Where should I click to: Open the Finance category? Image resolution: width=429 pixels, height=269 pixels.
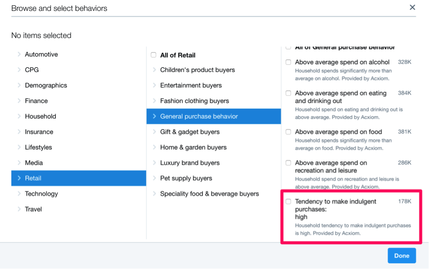(36, 101)
